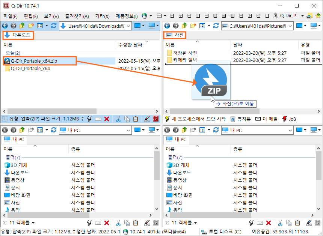Refresh the Pictures pane
This screenshot has height=236, width=323.
(216, 26)
